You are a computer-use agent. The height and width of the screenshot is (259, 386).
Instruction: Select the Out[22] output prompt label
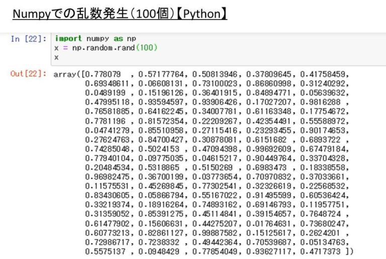pyautogui.click(x=29, y=74)
